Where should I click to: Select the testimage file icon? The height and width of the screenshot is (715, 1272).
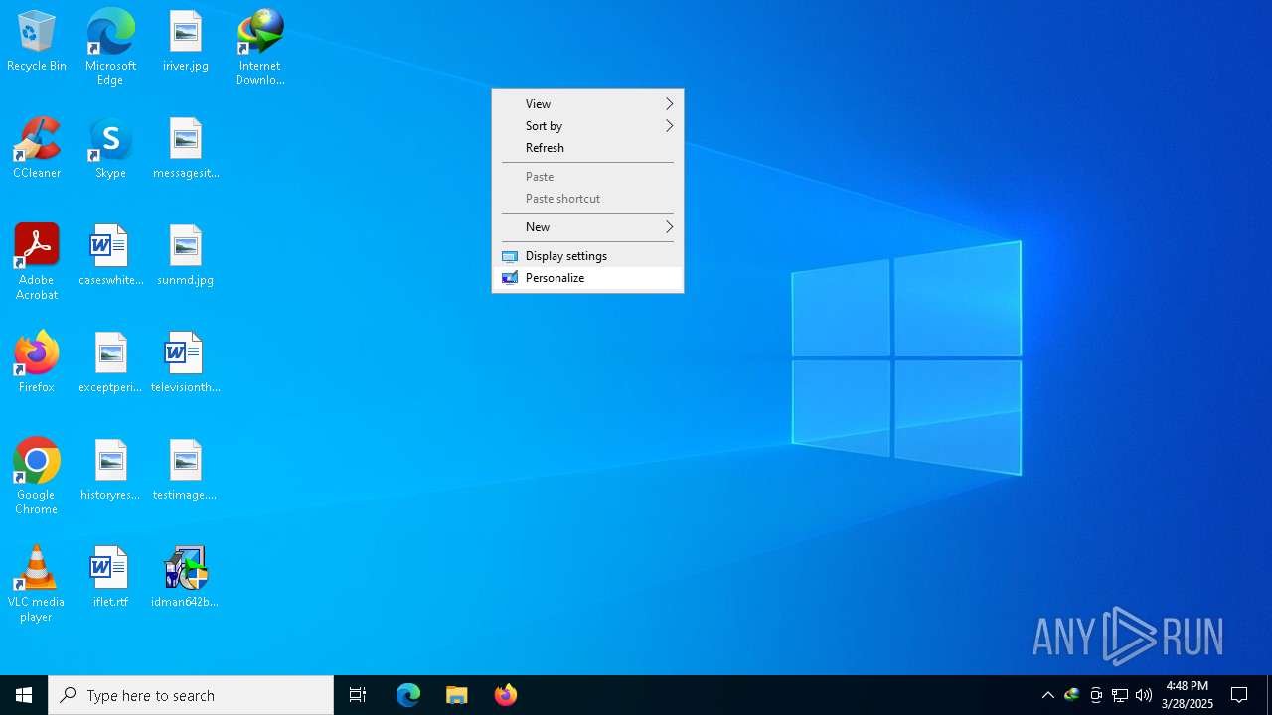pyautogui.click(x=186, y=471)
